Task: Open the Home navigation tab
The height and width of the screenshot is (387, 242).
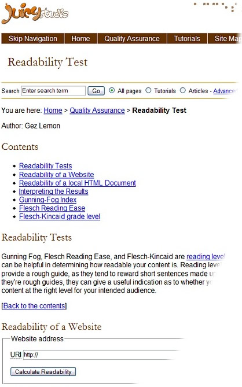Action: point(80,39)
